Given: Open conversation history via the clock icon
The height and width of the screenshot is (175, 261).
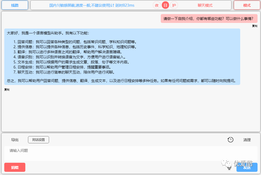Looking at the screenshot, I should pos(230,140).
